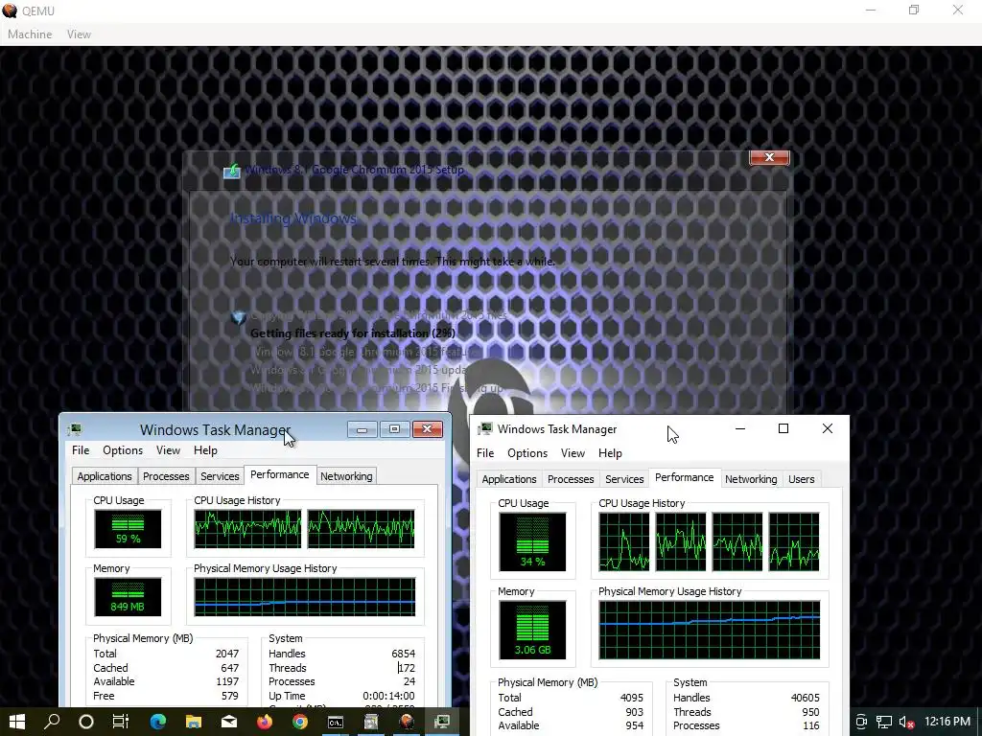Screen dimensions: 982x736
Task: Open File Explorer from taskbar
Action: pos(194,722)
